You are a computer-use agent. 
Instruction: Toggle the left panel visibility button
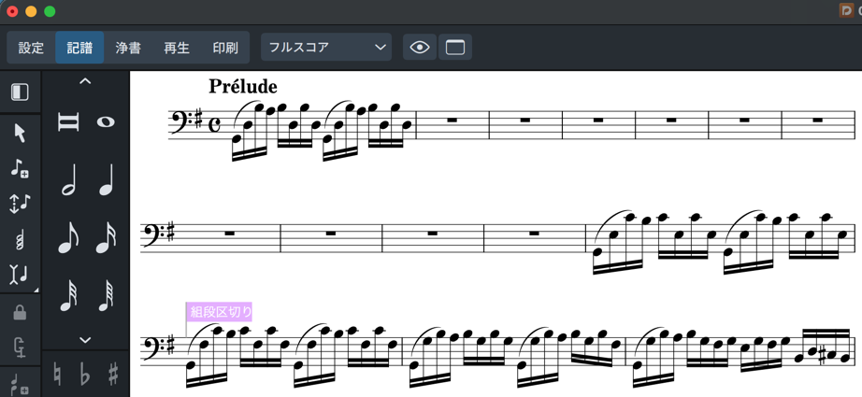click(x=20, y=92)
